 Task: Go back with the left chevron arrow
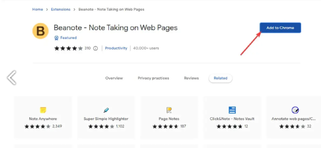click(x=12, y=78)
